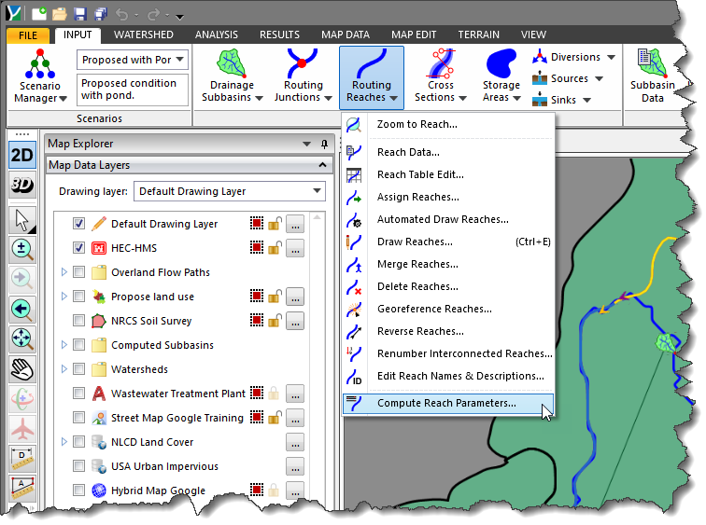
Task: Expand the Watersheds tree node
Action: pos(64,369)
